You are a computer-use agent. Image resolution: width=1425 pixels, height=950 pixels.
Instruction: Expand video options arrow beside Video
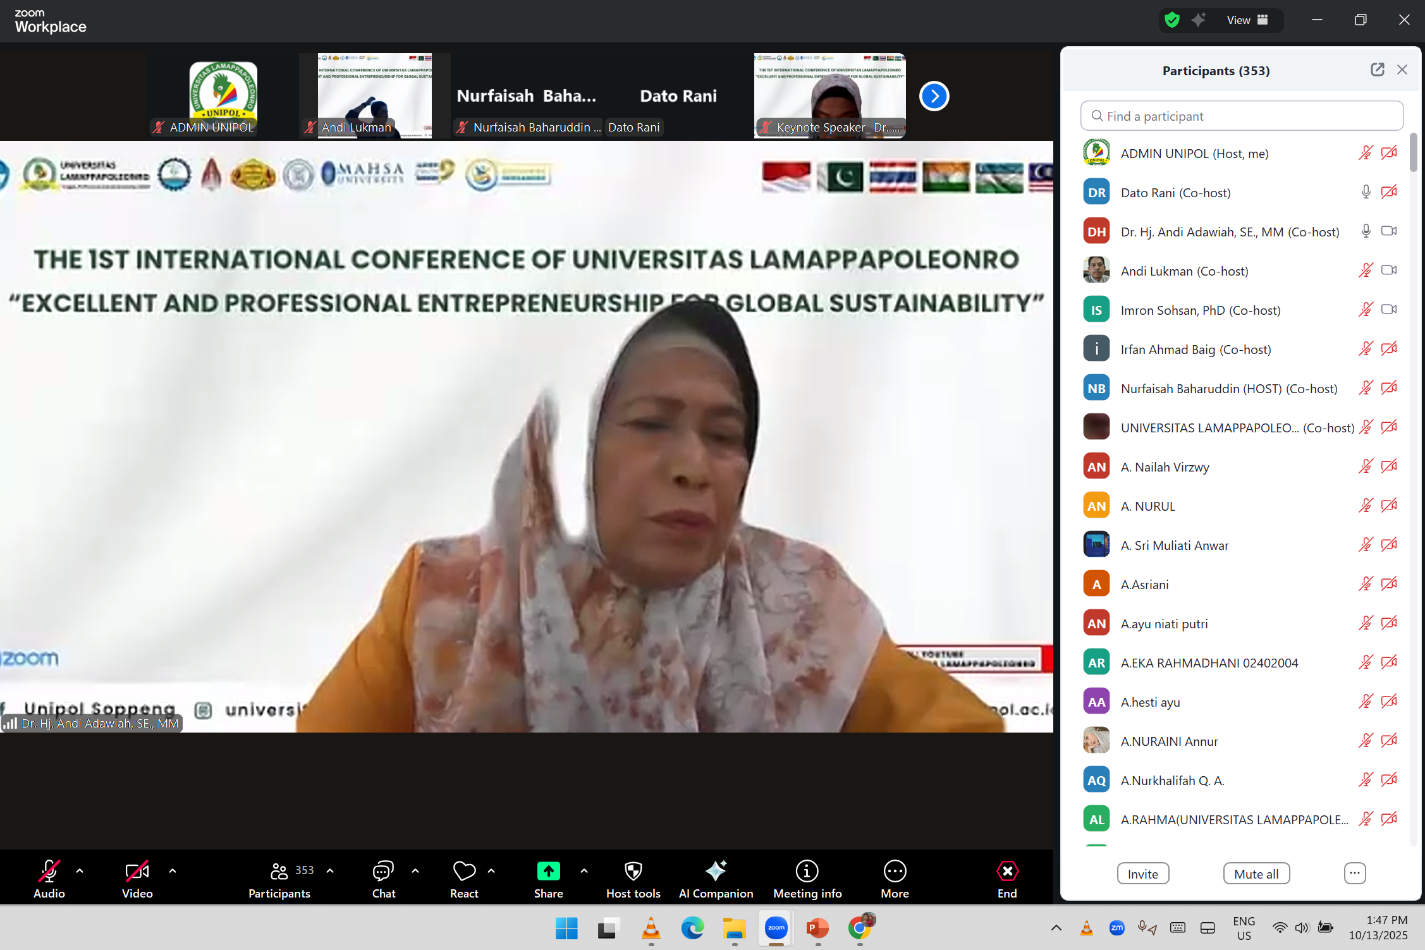(173, 871)
